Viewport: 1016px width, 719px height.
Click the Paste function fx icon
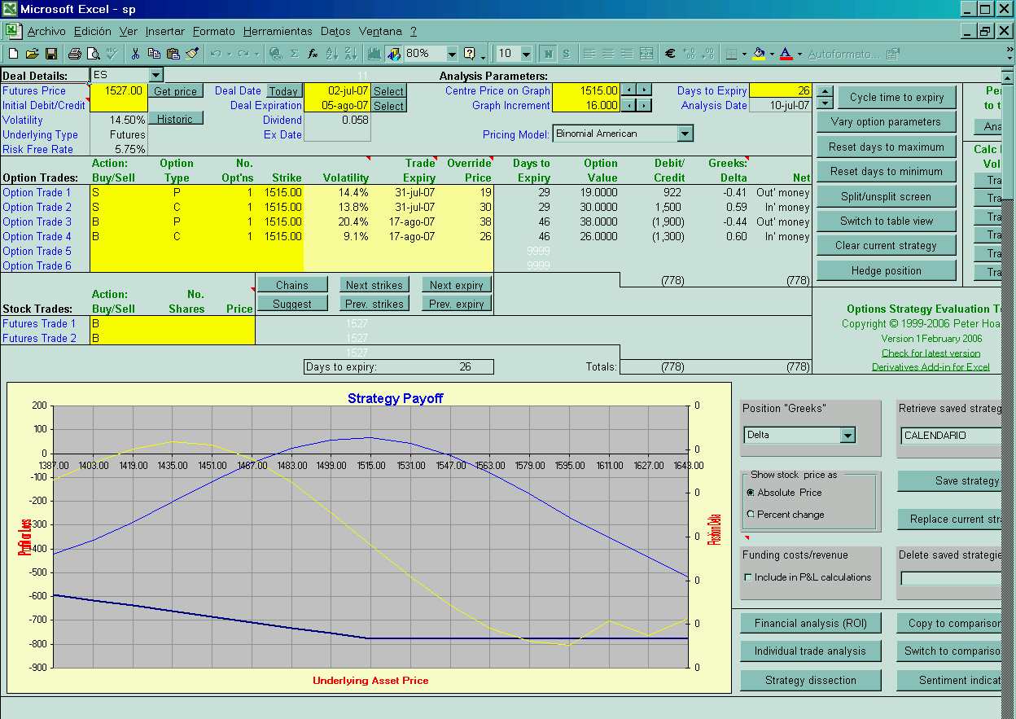313,54
